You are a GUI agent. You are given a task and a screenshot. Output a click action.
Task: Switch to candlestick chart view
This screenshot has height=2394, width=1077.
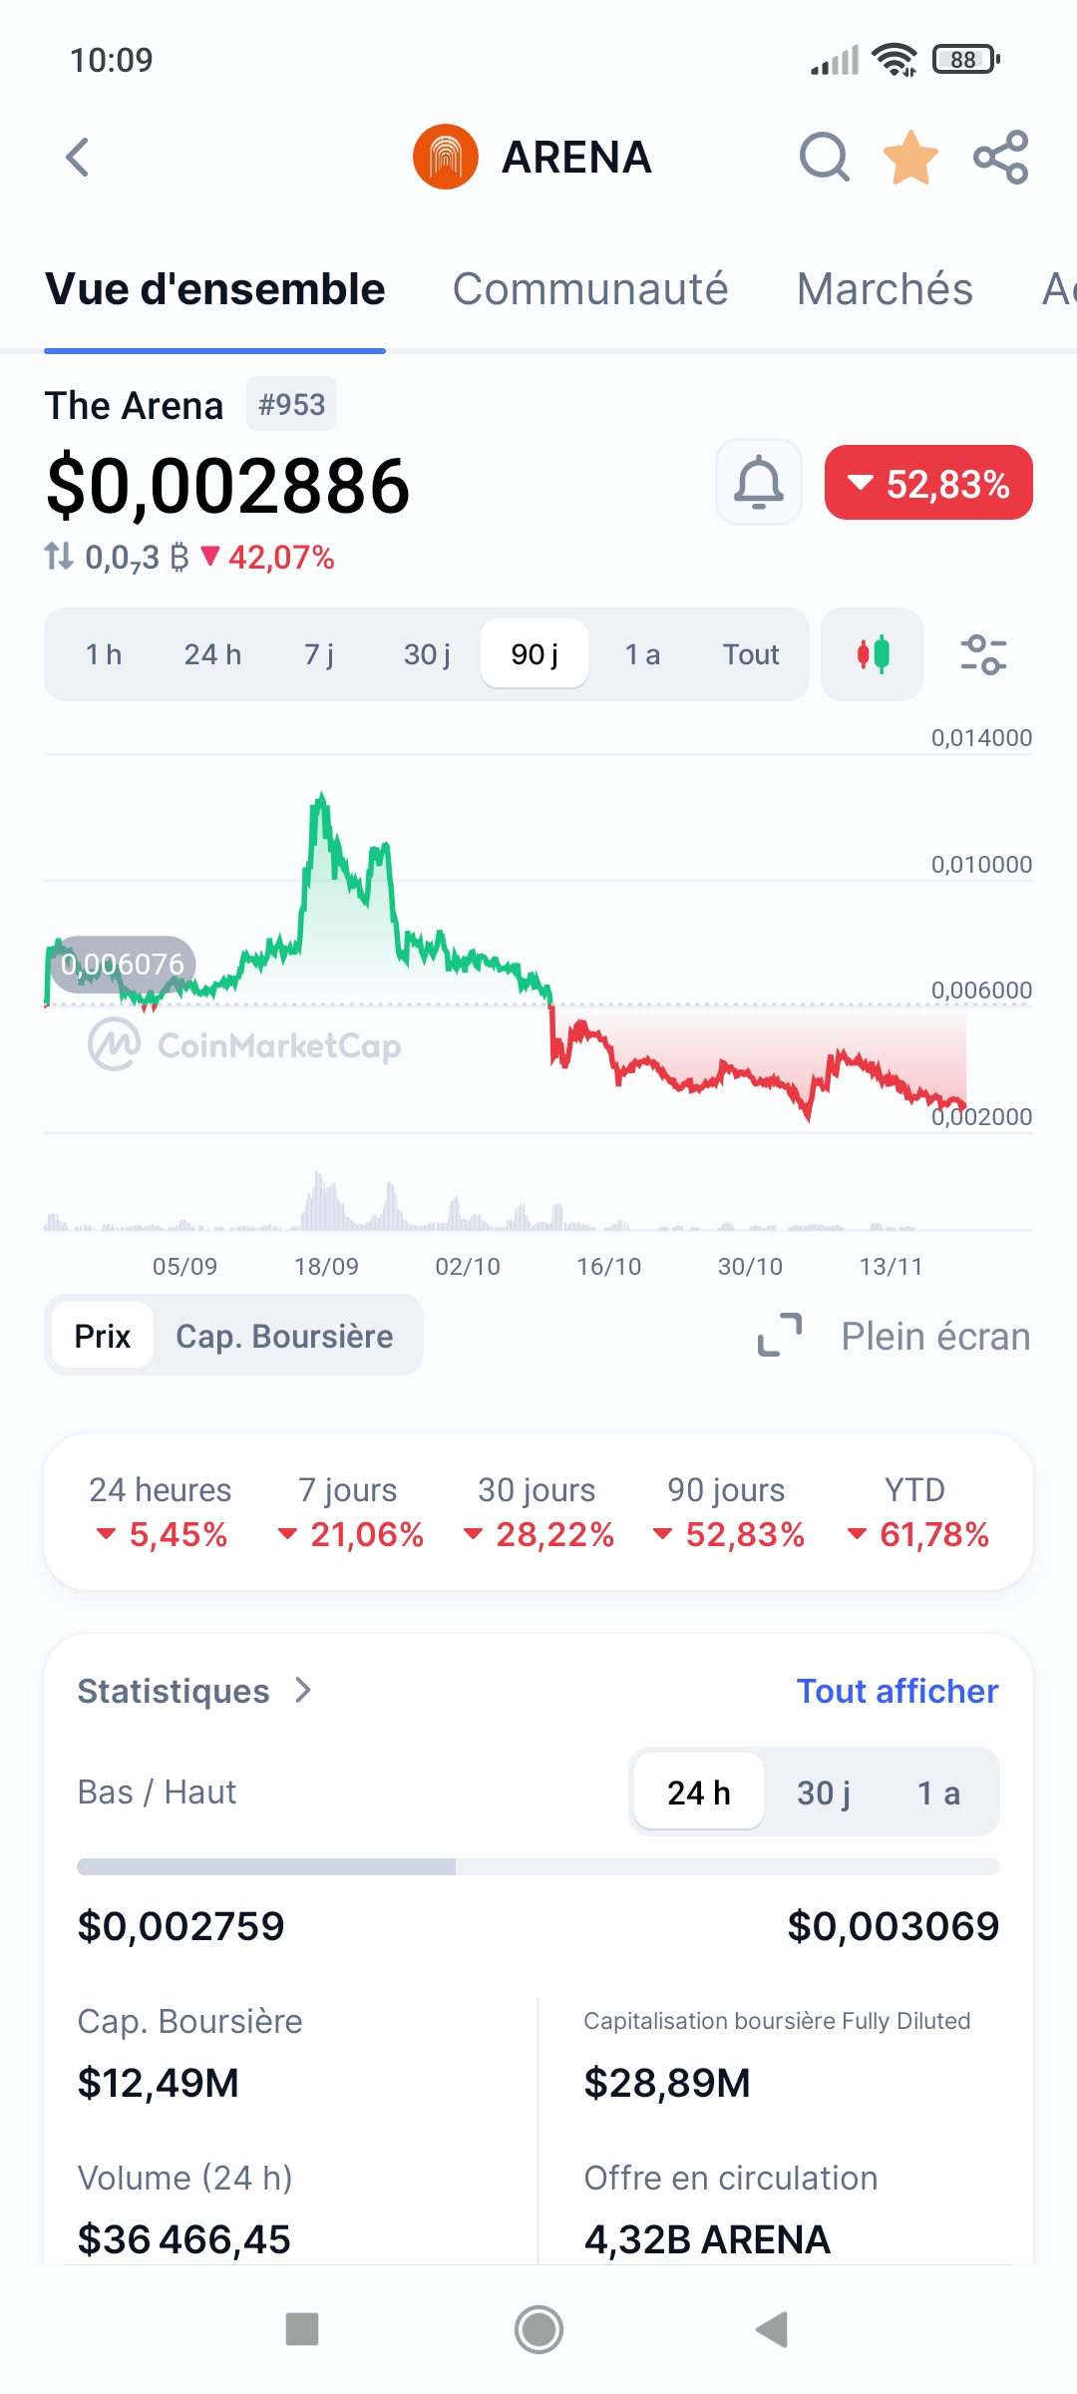coord(873,654)
